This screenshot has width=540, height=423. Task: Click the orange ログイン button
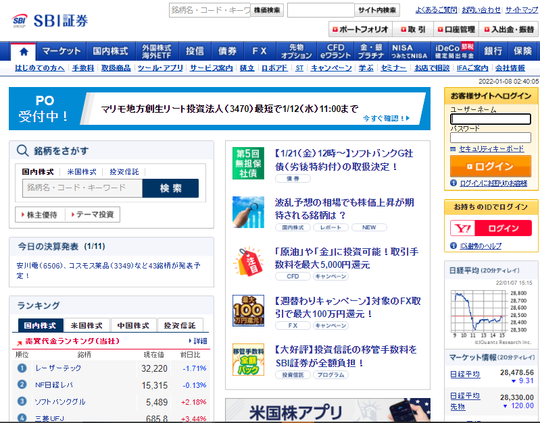click(491, 166)
